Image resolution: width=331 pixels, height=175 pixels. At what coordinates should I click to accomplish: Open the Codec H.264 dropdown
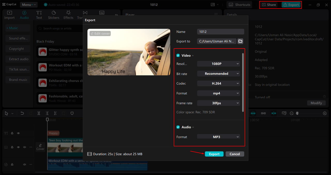219,83
